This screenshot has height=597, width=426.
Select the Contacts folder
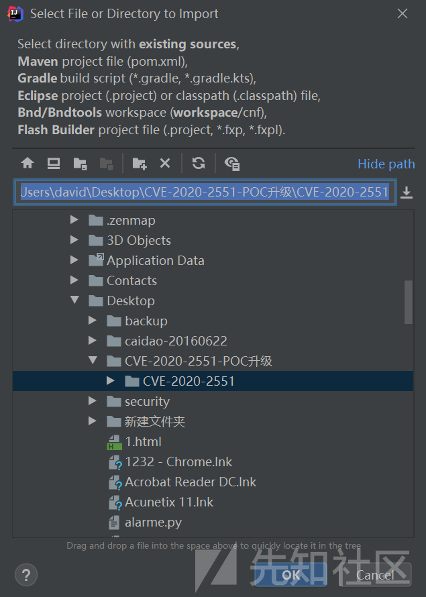[x=131, y=280]
